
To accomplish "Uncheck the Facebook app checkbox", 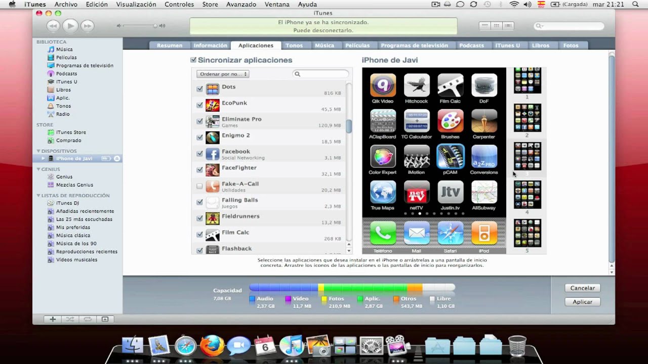I will (199, 154).
